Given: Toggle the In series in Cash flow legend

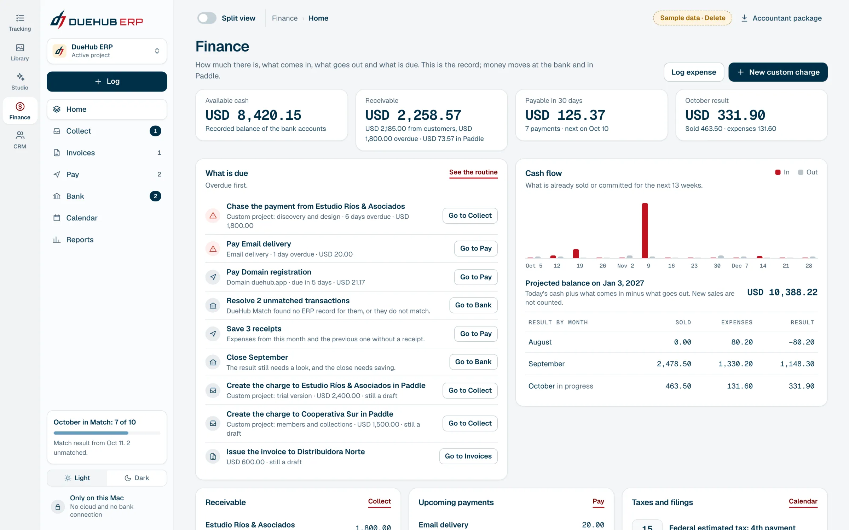Looking at the screenshot, I should (x=782, y=172).
